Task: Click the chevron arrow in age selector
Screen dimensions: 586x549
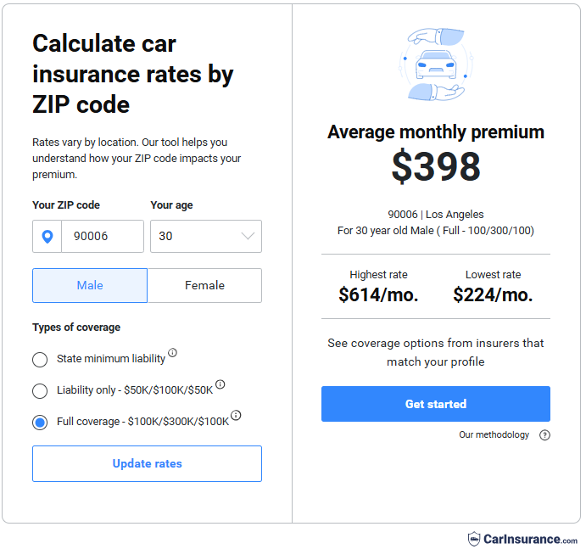Action: pos(248,236)
